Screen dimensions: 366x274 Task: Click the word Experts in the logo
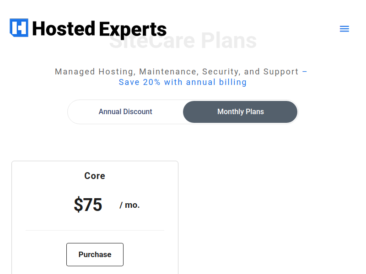[133, 30]
